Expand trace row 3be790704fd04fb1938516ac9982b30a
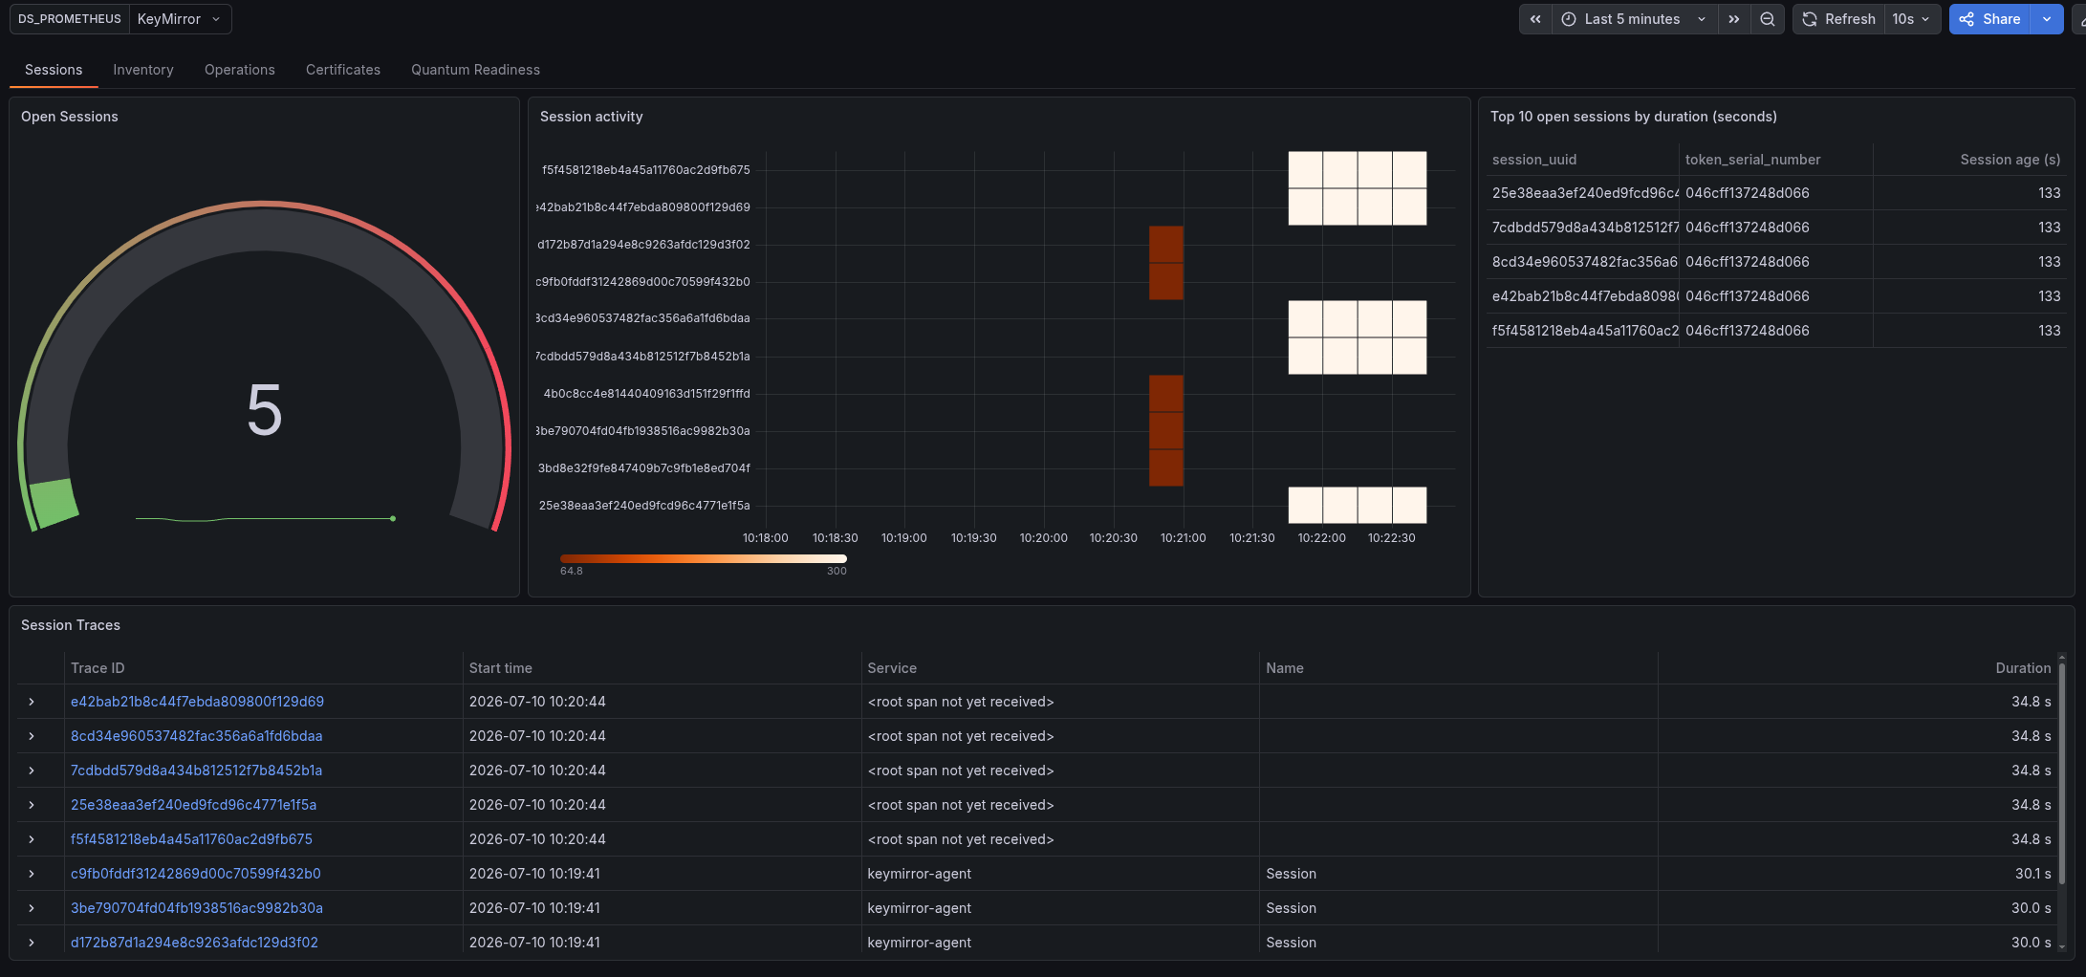Image resolution: width=2086 pixels, height=977 pixels. (32, 908)
